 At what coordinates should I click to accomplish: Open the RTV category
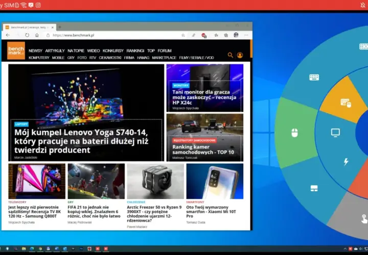[93, 58]
